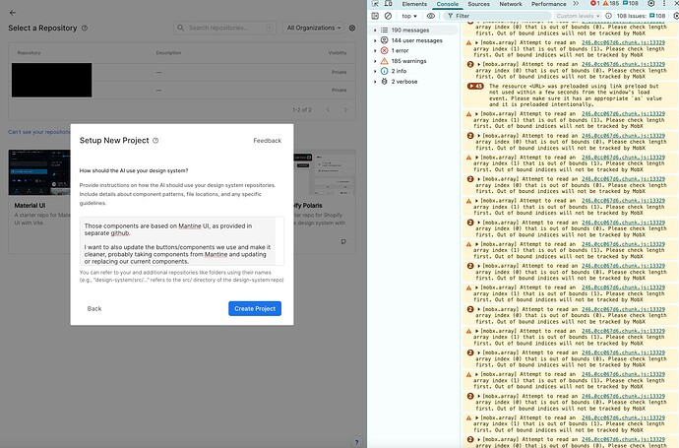The width and height of the screenshot is (679, 448).
Task: Select Shopify Polaris starter card title
Action: [308, 206]
